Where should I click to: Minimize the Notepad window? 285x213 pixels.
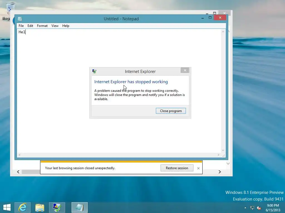pos(203,18)
